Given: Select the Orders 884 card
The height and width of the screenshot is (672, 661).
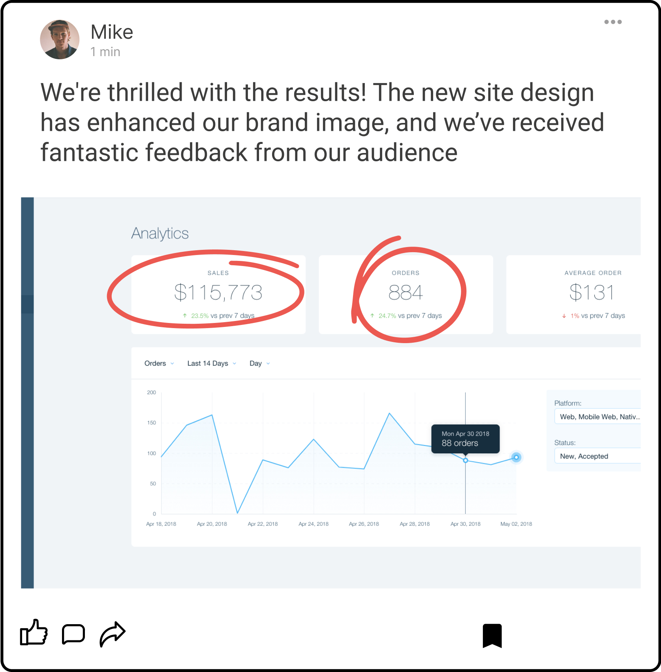Looking at the screenshot, I should (x=406, y=294).
